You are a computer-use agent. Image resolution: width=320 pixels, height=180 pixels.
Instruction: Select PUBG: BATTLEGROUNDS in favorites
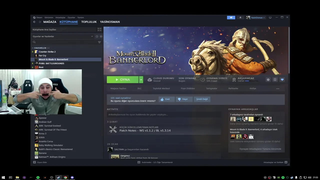pyautogui.click(x=51, y=63)
